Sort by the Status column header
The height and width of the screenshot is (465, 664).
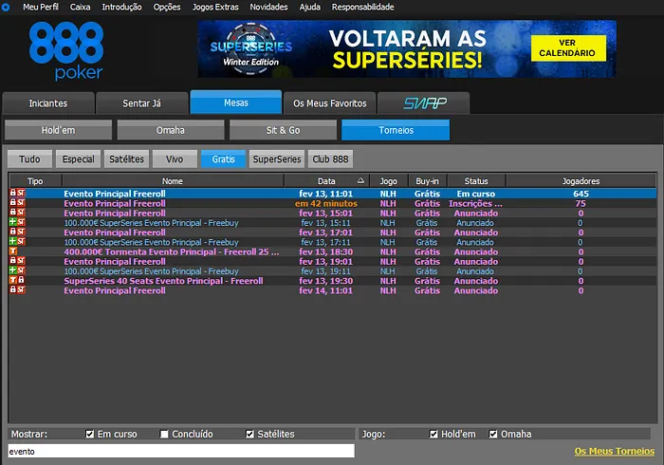click(x=476, y=181)
